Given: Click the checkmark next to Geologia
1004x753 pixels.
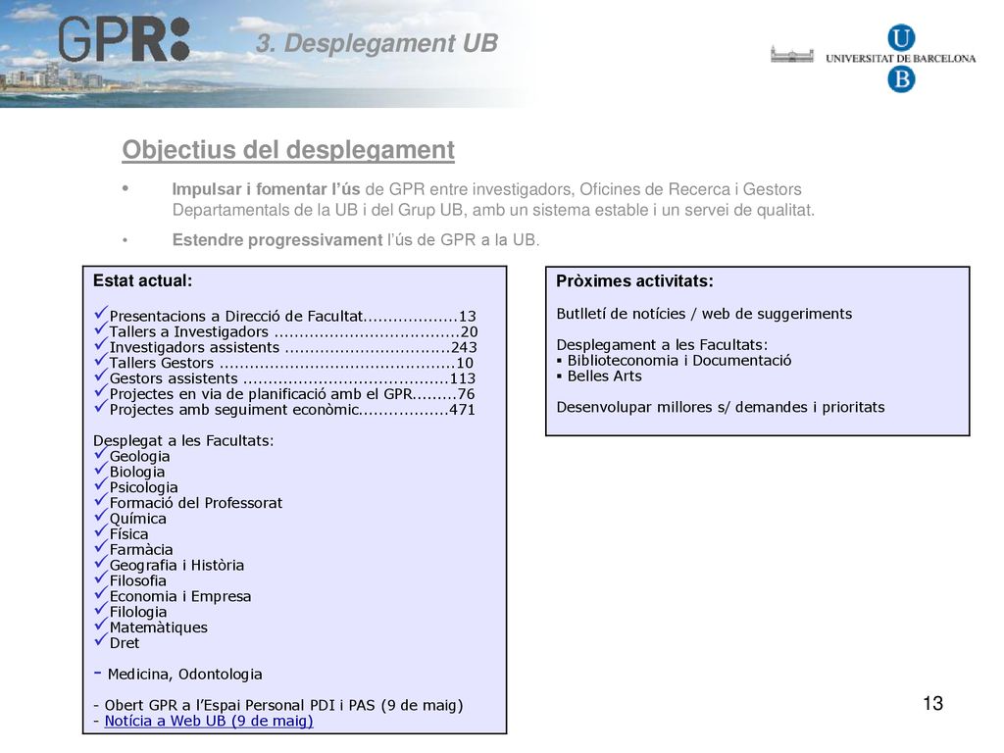Looking at the screenshot, I should pyautogui.click(x=101, y=453).
